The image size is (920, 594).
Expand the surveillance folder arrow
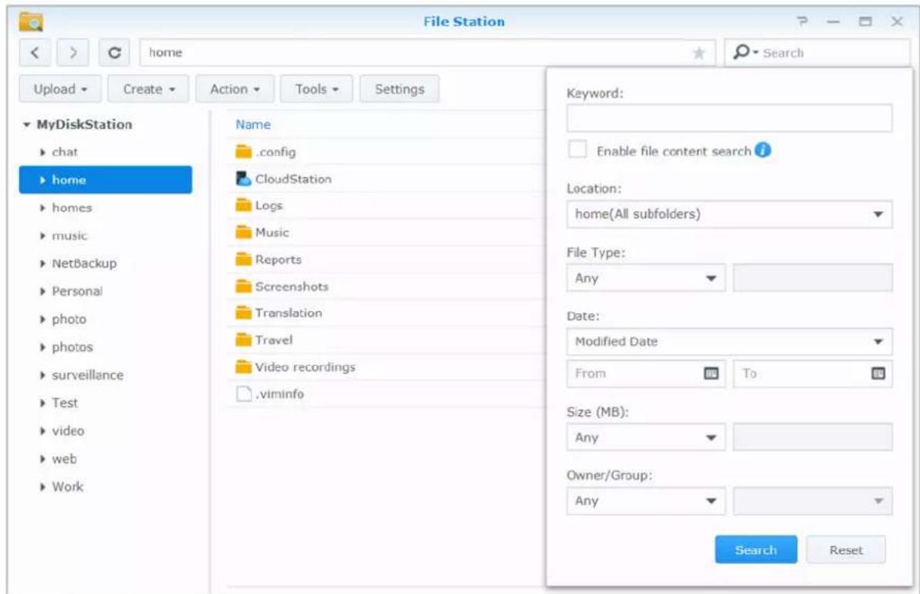click(42, 375)
